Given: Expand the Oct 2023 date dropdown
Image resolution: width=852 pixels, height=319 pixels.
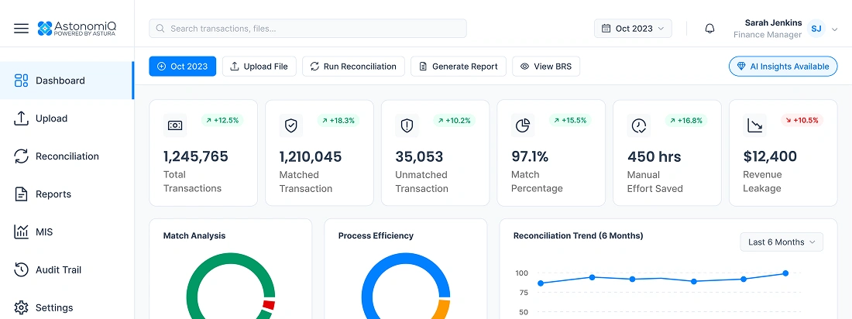Looking at the screenshot, I should pos(633,29).
